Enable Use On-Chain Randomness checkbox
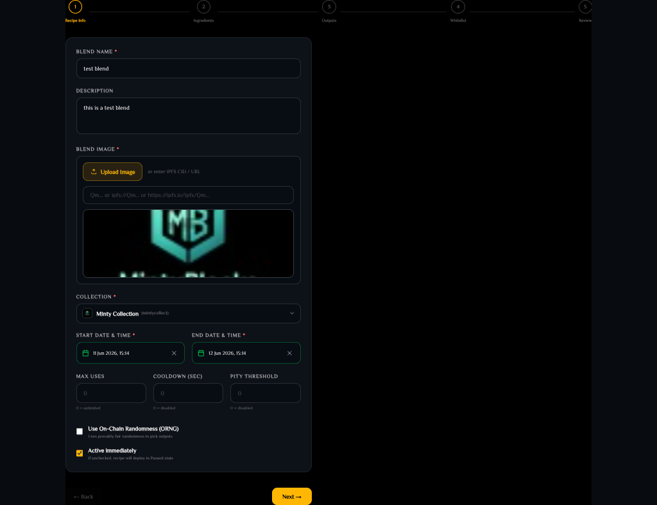Viewport: 657px width, 505px height. (80, 431)
